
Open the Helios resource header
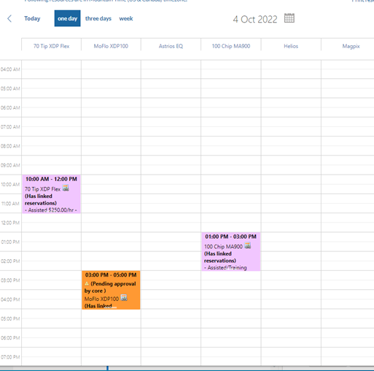[x=291, y=46]
